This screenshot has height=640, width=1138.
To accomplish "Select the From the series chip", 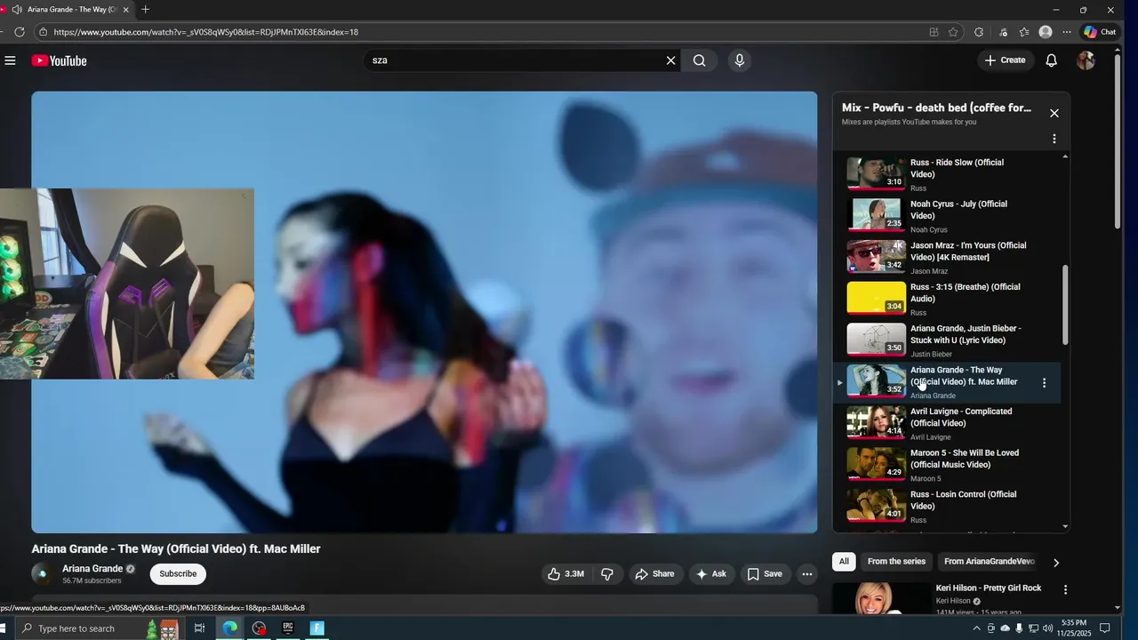I will (896, 562).
